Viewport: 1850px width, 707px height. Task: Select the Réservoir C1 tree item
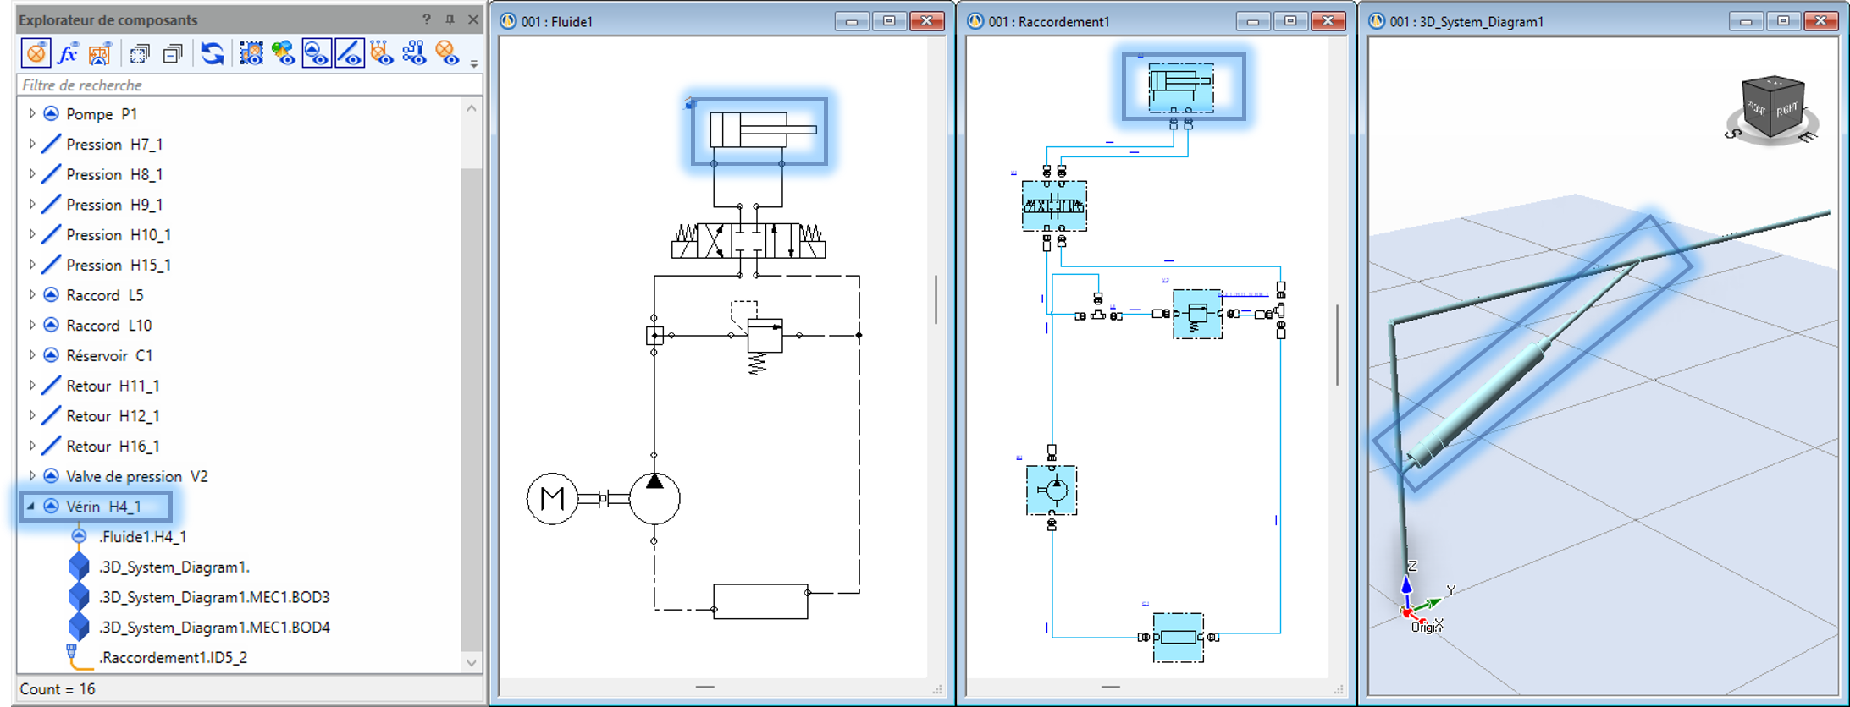click(x=108, y=355)
